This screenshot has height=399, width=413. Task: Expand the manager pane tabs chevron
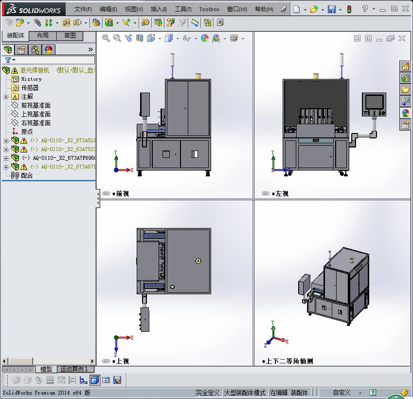(90, 50)
